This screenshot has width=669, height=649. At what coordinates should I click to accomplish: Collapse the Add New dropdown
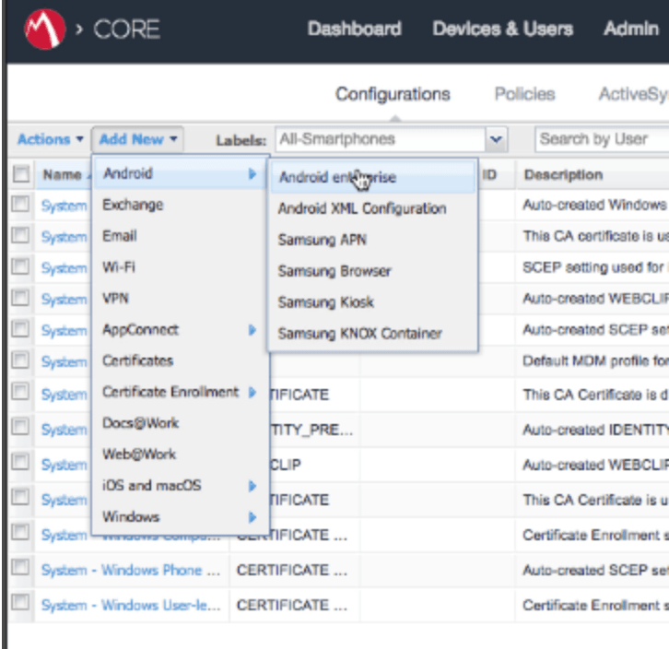tap(137, 139)
